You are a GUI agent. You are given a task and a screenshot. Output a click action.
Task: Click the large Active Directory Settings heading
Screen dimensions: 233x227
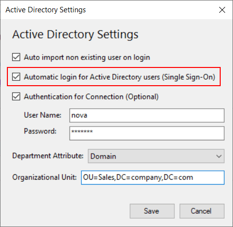75,34
